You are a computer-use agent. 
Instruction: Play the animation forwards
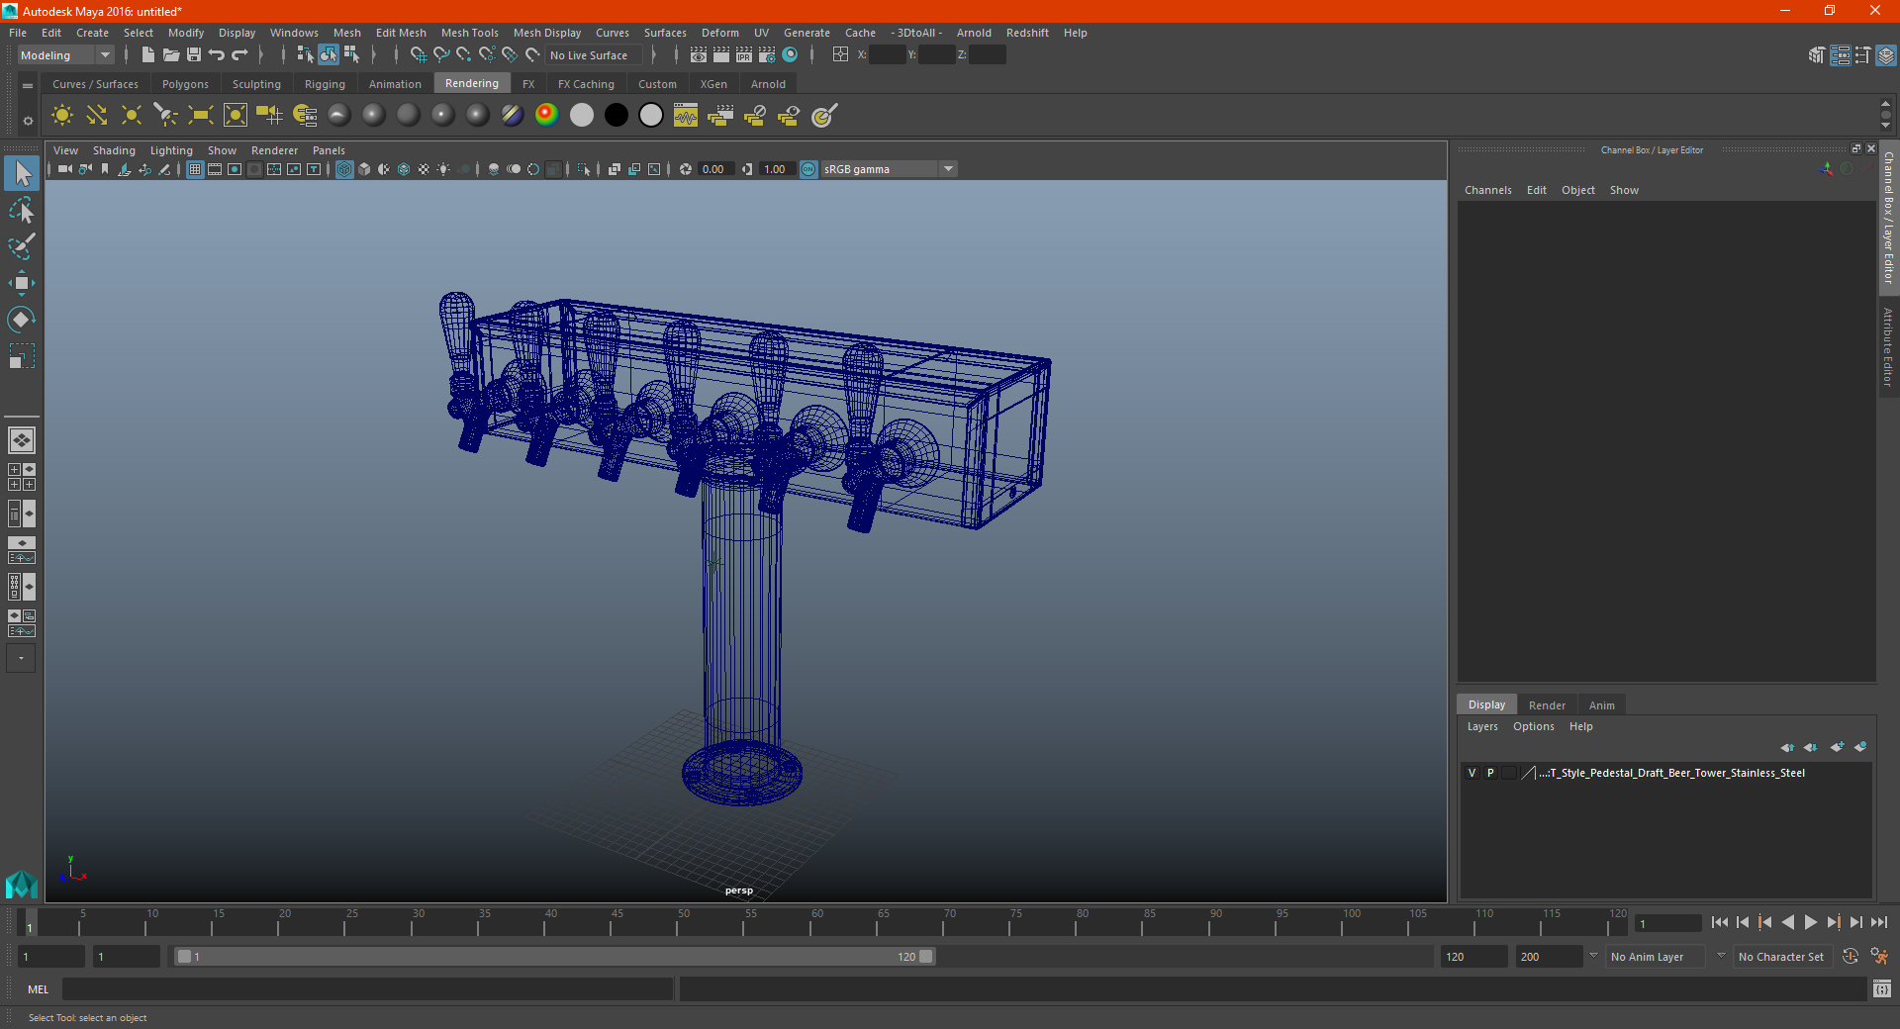tap(1810, 922)
